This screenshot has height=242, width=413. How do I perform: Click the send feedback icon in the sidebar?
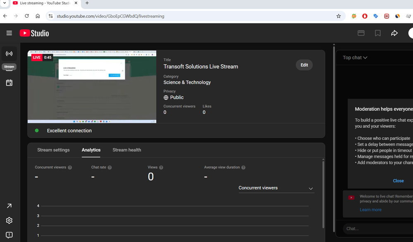tap(9, 235)
